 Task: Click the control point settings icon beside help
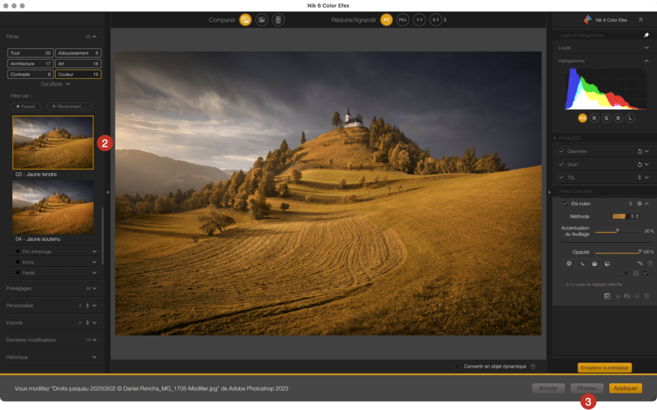(x=640, y=263)
